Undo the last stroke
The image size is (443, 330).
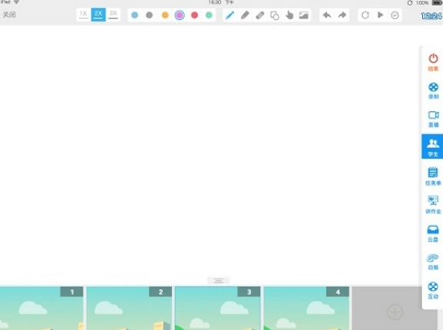[x=327, y=15]
